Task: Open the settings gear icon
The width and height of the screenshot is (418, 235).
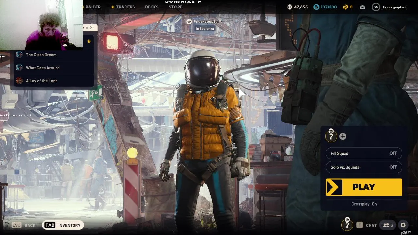Action: pos(403,225)
